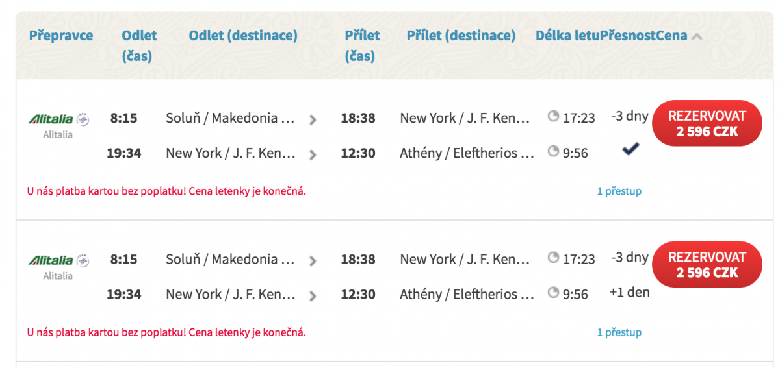Click the clock icon beside 17:23 in second result
Viewport: 780px width, 368px height.
pyautogui.click(x=553, y=258)
